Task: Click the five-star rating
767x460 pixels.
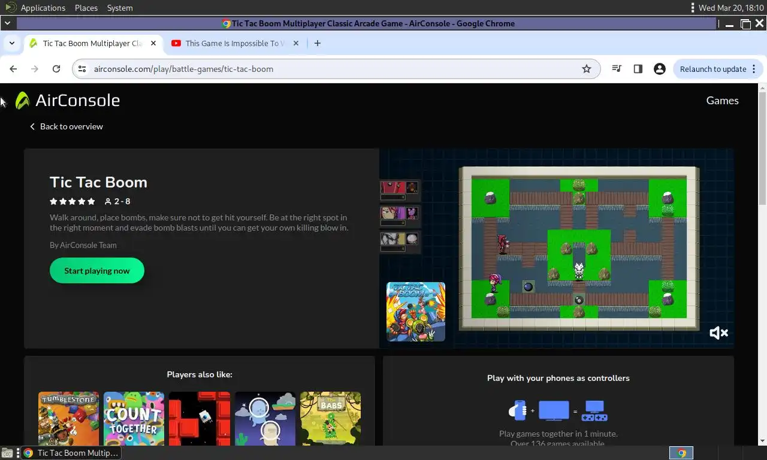Action: (73, 201)
